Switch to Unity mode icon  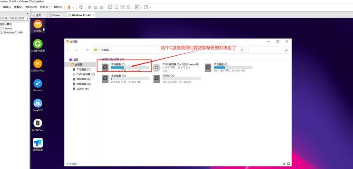[129, 7]
